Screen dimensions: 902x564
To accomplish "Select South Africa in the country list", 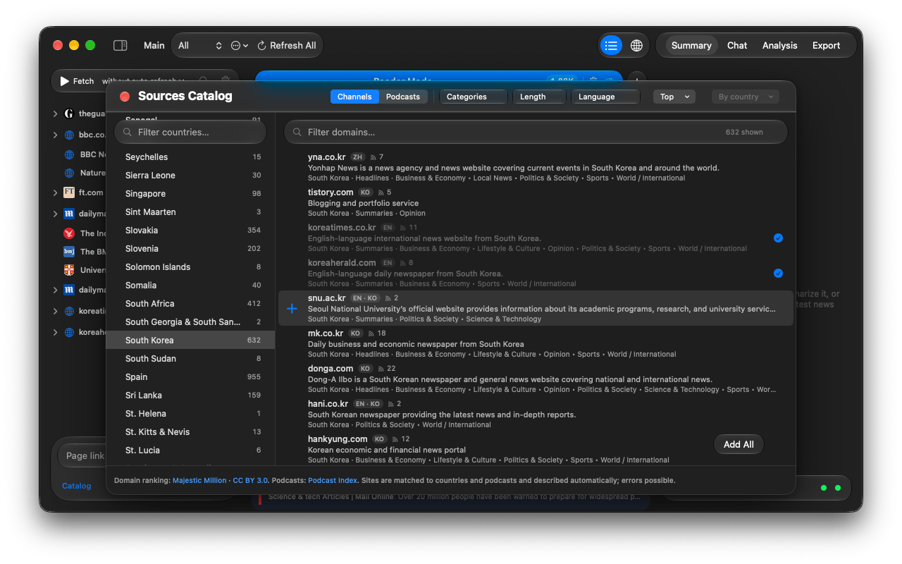I will coord(190,303).
